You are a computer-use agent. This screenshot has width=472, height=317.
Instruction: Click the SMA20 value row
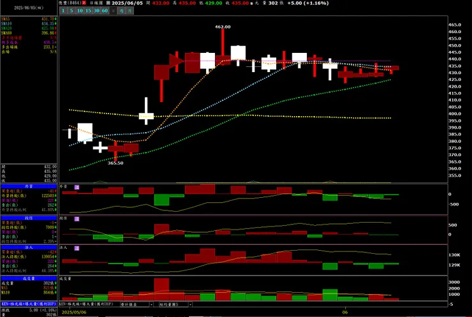click(29, 28)
